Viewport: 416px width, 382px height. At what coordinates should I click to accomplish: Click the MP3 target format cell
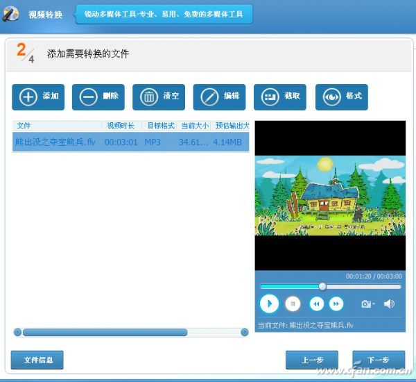click(x=153, y=142)
